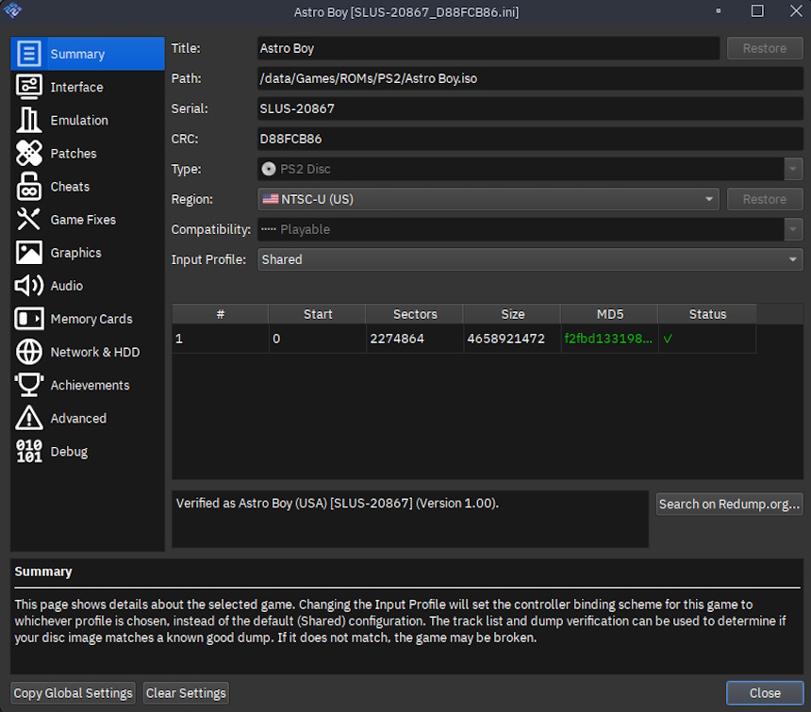Viewport: 811px width, 712px height.
Task: Open the Cheats padlock icon
Action: (29, 186)
